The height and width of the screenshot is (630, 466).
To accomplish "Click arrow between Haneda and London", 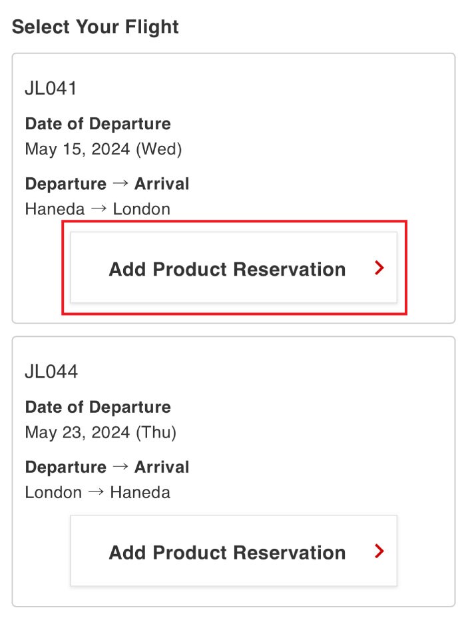I will point(99,209).
